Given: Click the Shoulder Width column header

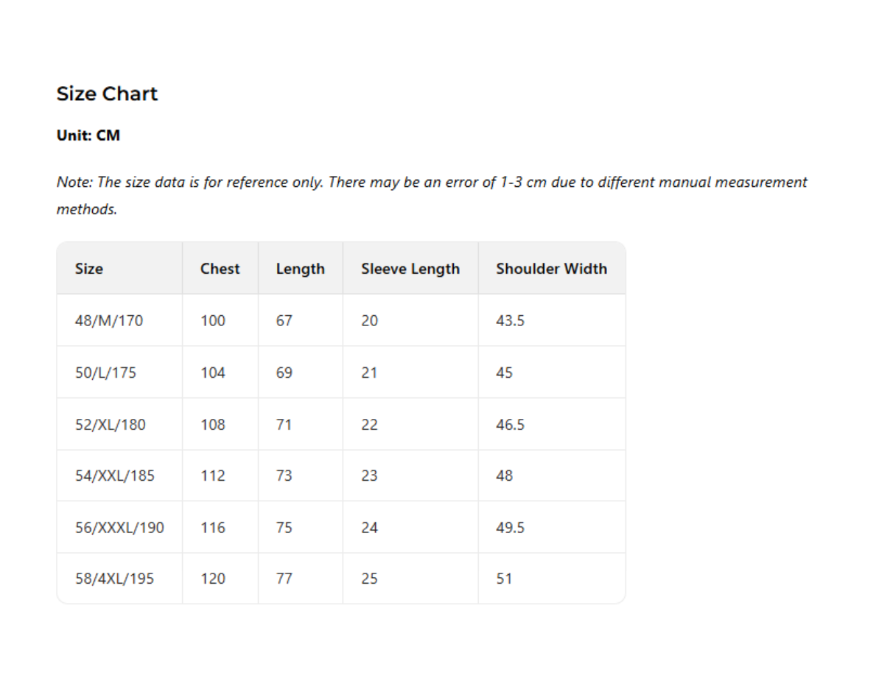Looking at the screenshot, I should tap(551, 269).
